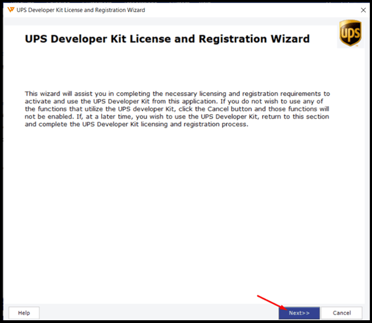The image size is (372, 323).
Task: Click the Next>> button to continue
Action: [299, 313]
